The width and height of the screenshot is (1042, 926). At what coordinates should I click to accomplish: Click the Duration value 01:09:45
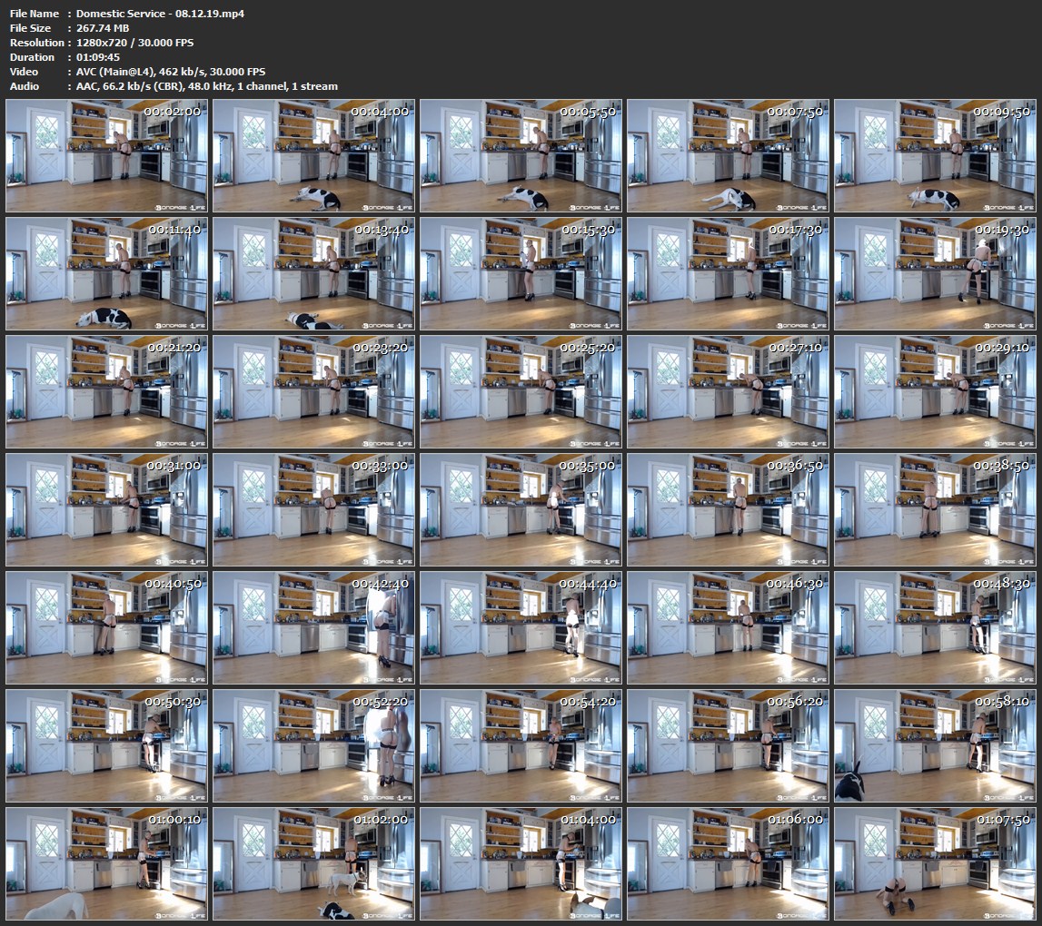pyautogui.click(x=98, y=57)
